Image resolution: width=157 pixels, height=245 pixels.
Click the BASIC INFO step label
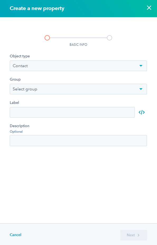[x=78, y=45]
